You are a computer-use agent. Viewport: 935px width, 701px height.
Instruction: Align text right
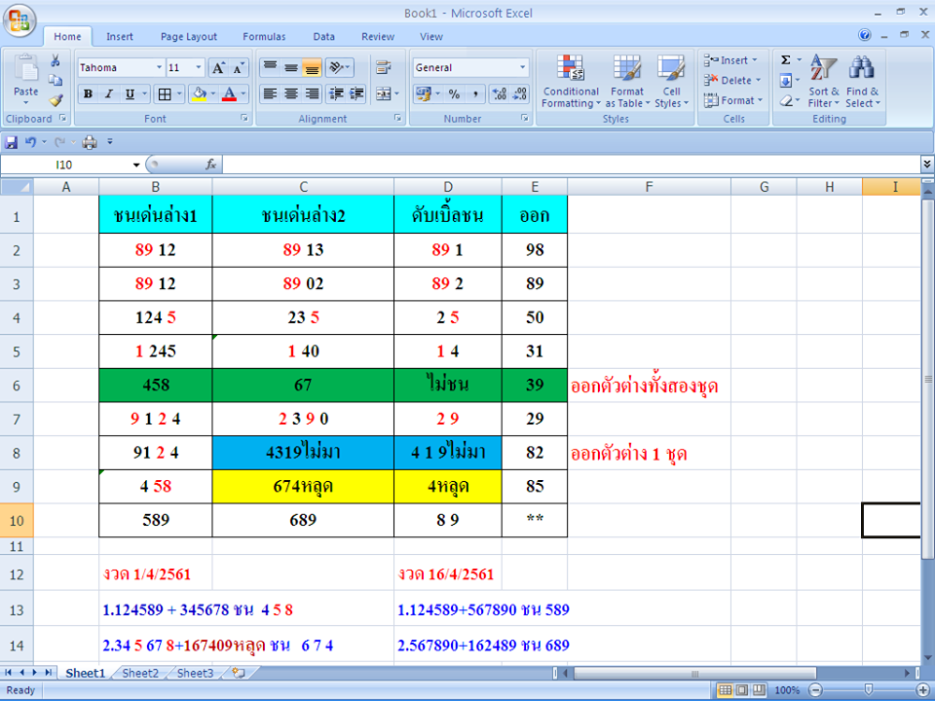[312, 93]
